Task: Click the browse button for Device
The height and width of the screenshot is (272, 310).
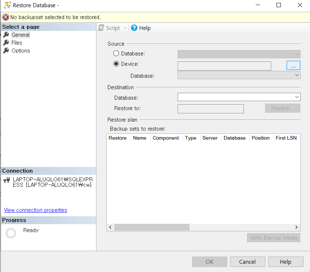Action: 293,65
